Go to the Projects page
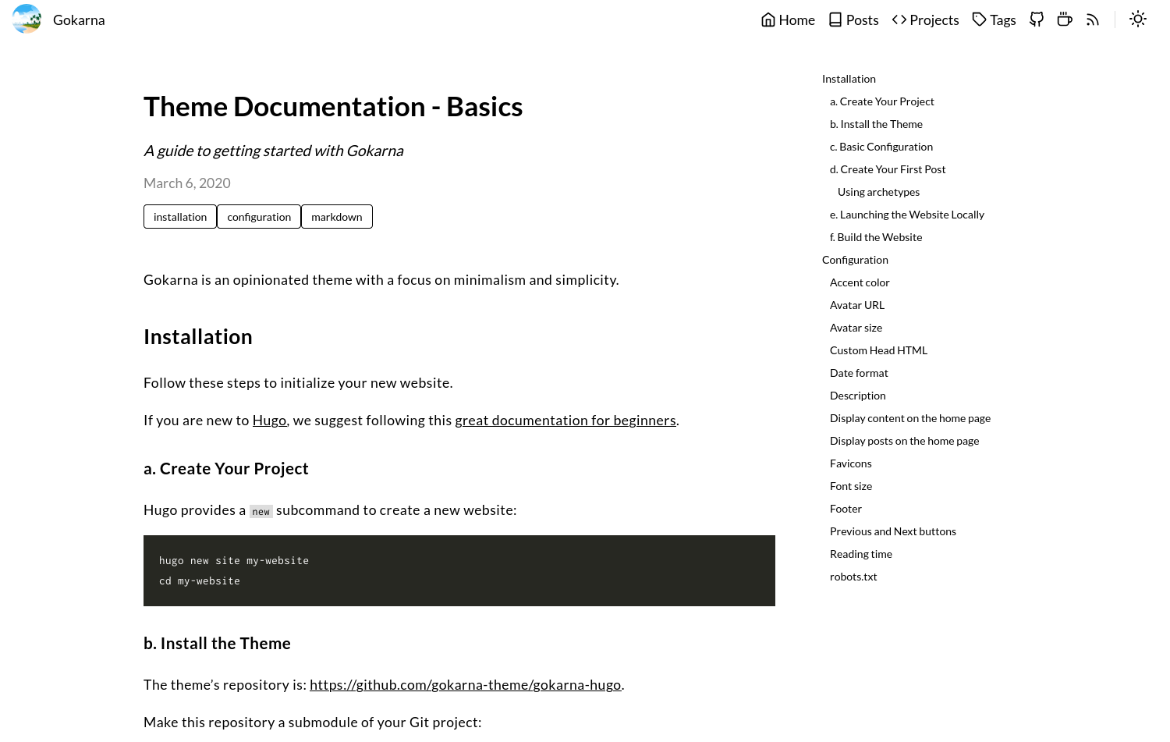The height and width of the screenshot is (742, 1170). point(934,20)
